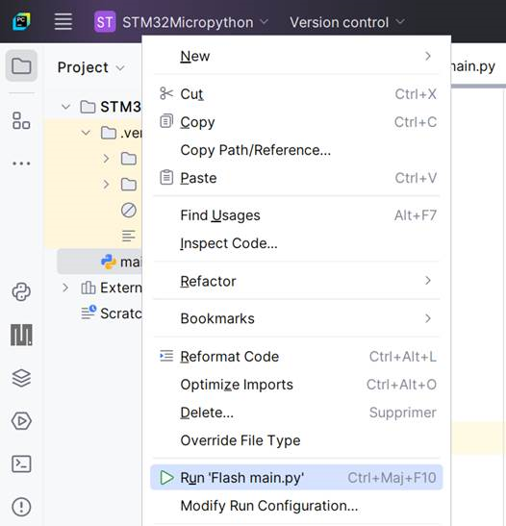
Task: Show more tool windows via ellipsis icon
Action: (x=21, y=163)
